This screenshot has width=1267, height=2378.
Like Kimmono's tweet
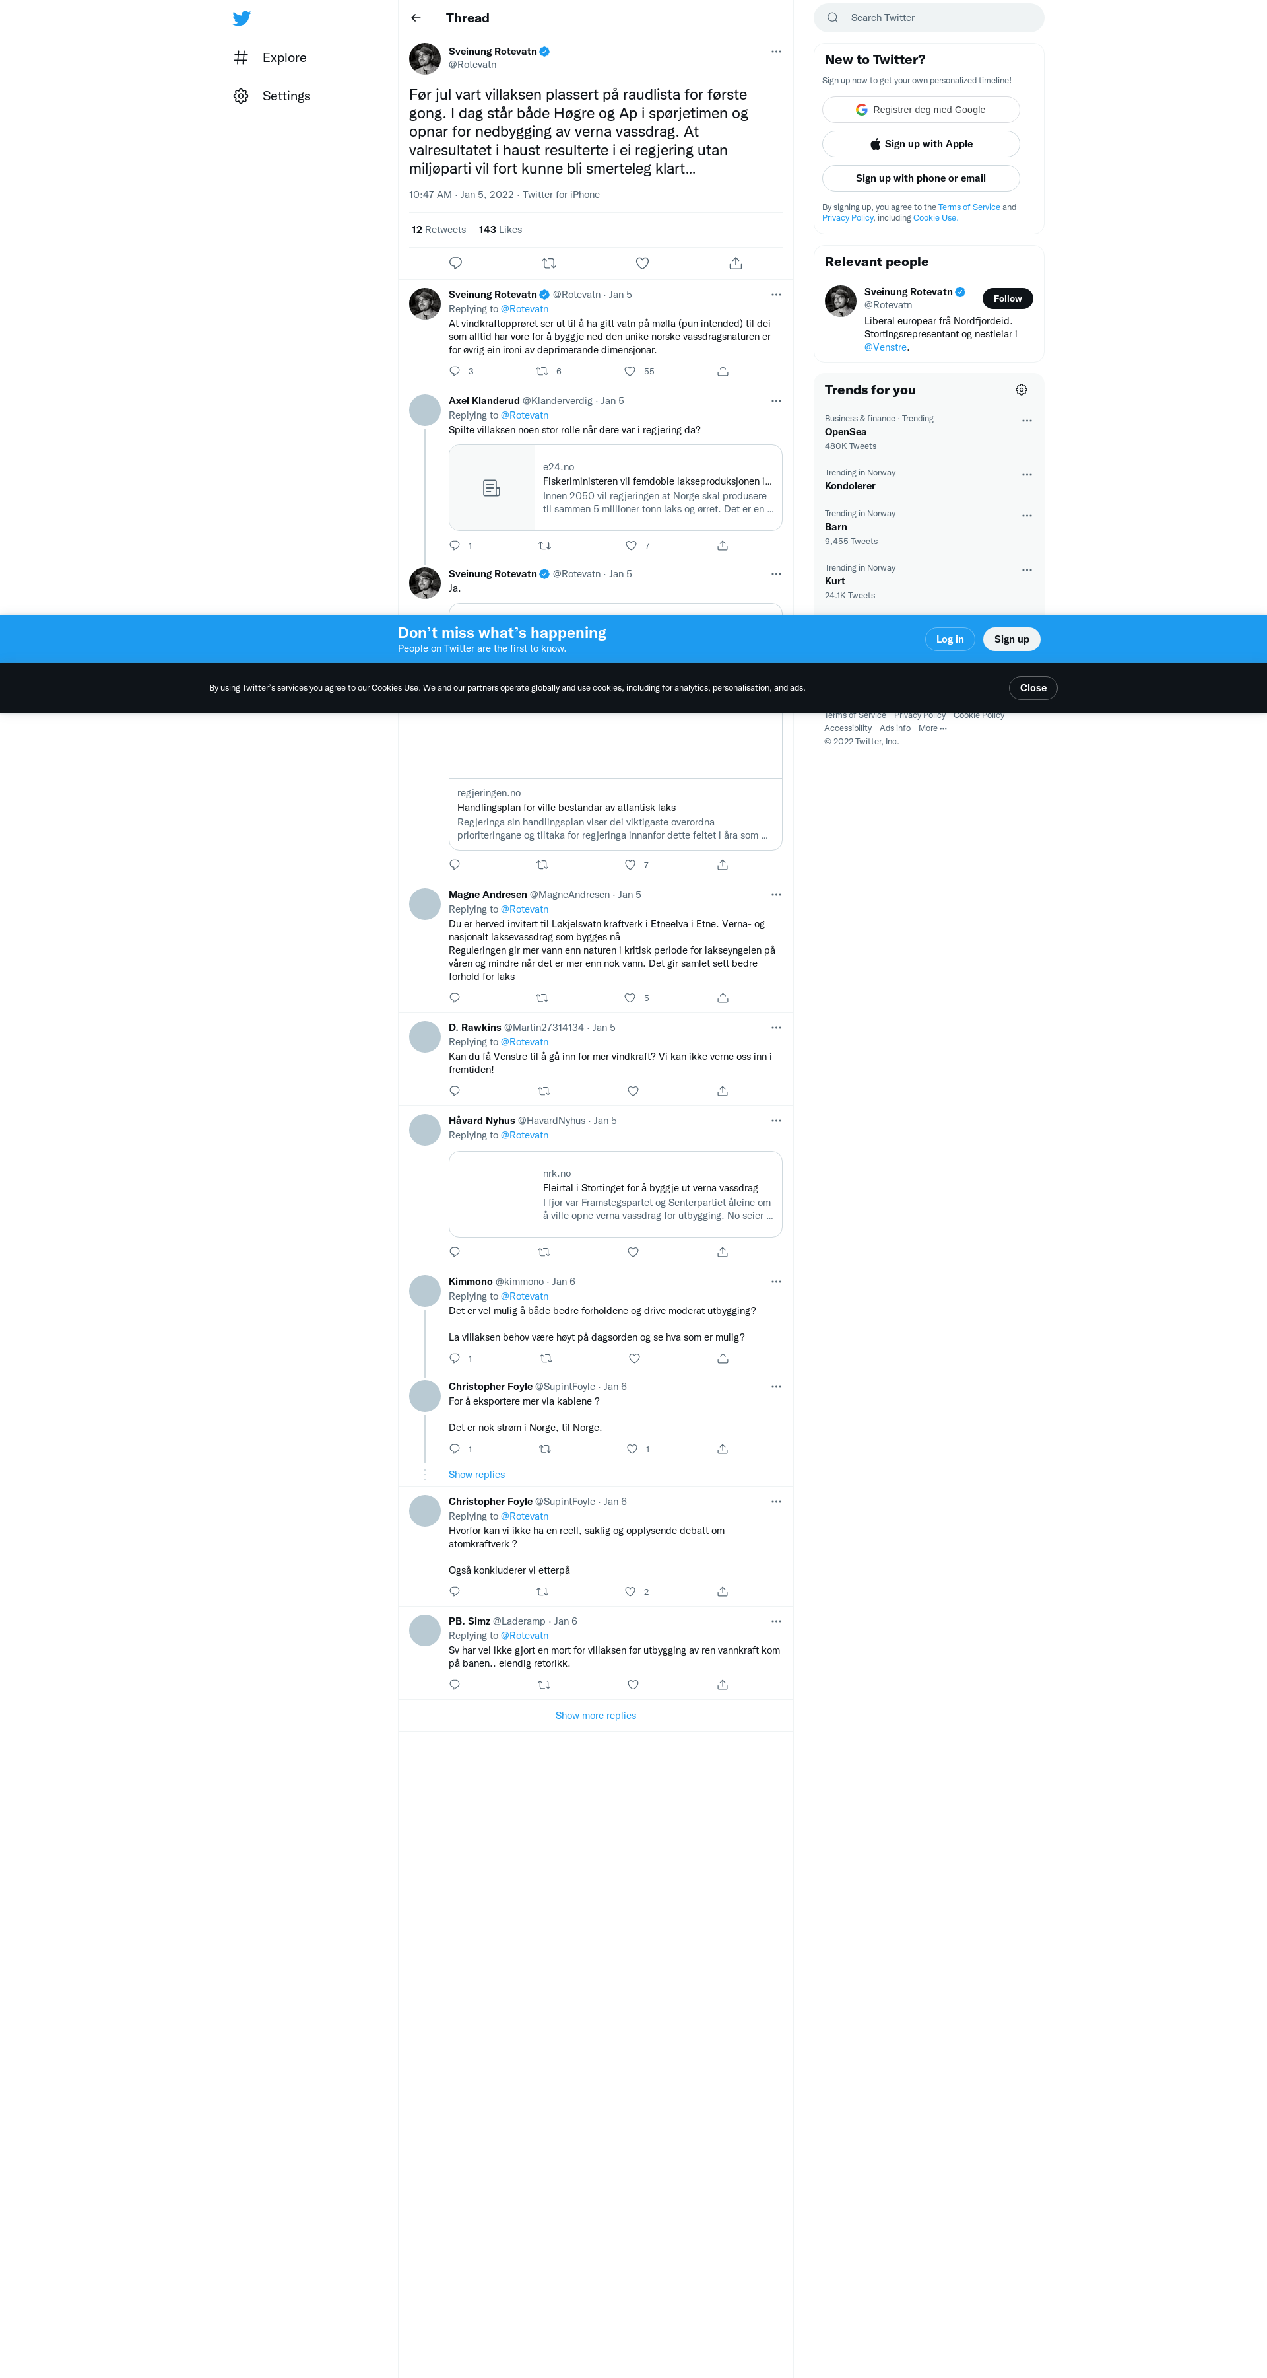[634, 1359]
